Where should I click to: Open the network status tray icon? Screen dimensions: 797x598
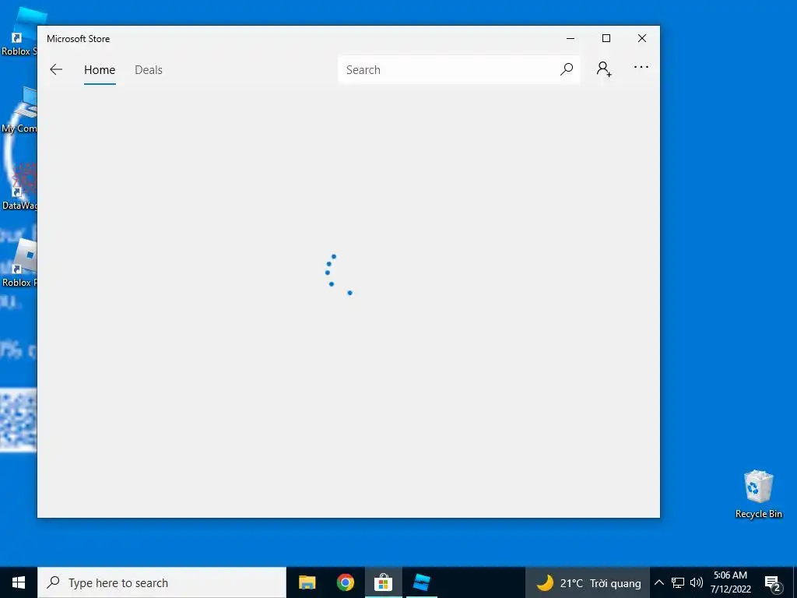point(678,582)
